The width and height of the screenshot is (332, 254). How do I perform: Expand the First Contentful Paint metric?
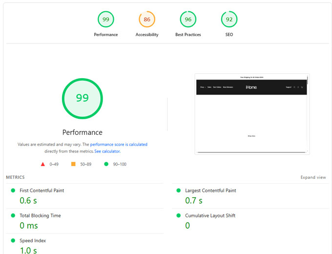click(x=41, y=190)
